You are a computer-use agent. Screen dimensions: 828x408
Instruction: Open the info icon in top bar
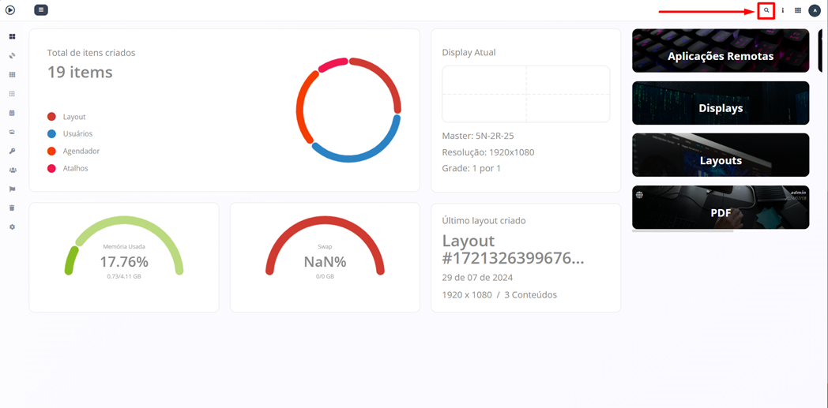point(783,11)
